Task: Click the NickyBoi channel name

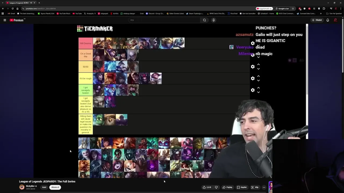Action: pos(30,186)
